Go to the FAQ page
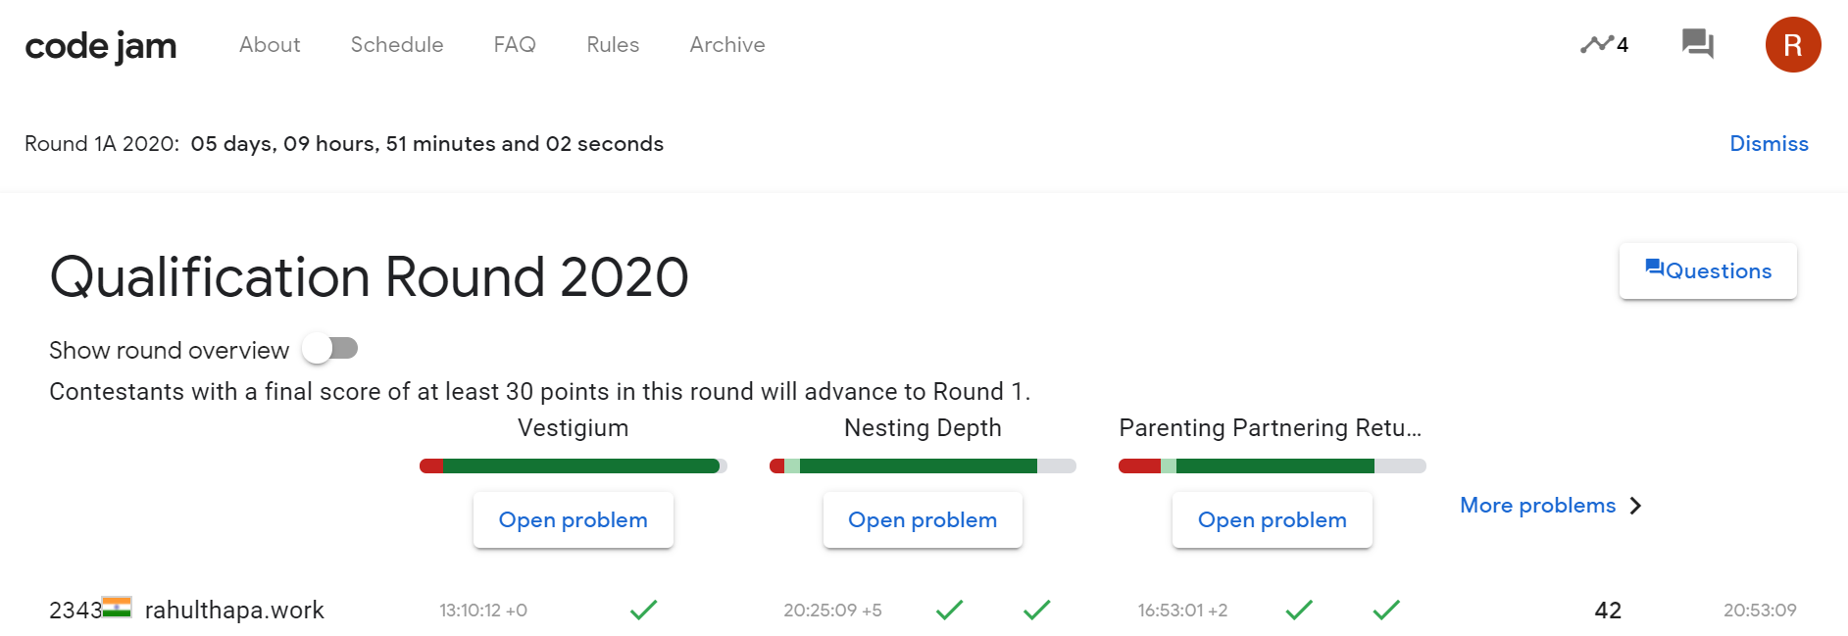1848x636 pixels. coord(515,45)
